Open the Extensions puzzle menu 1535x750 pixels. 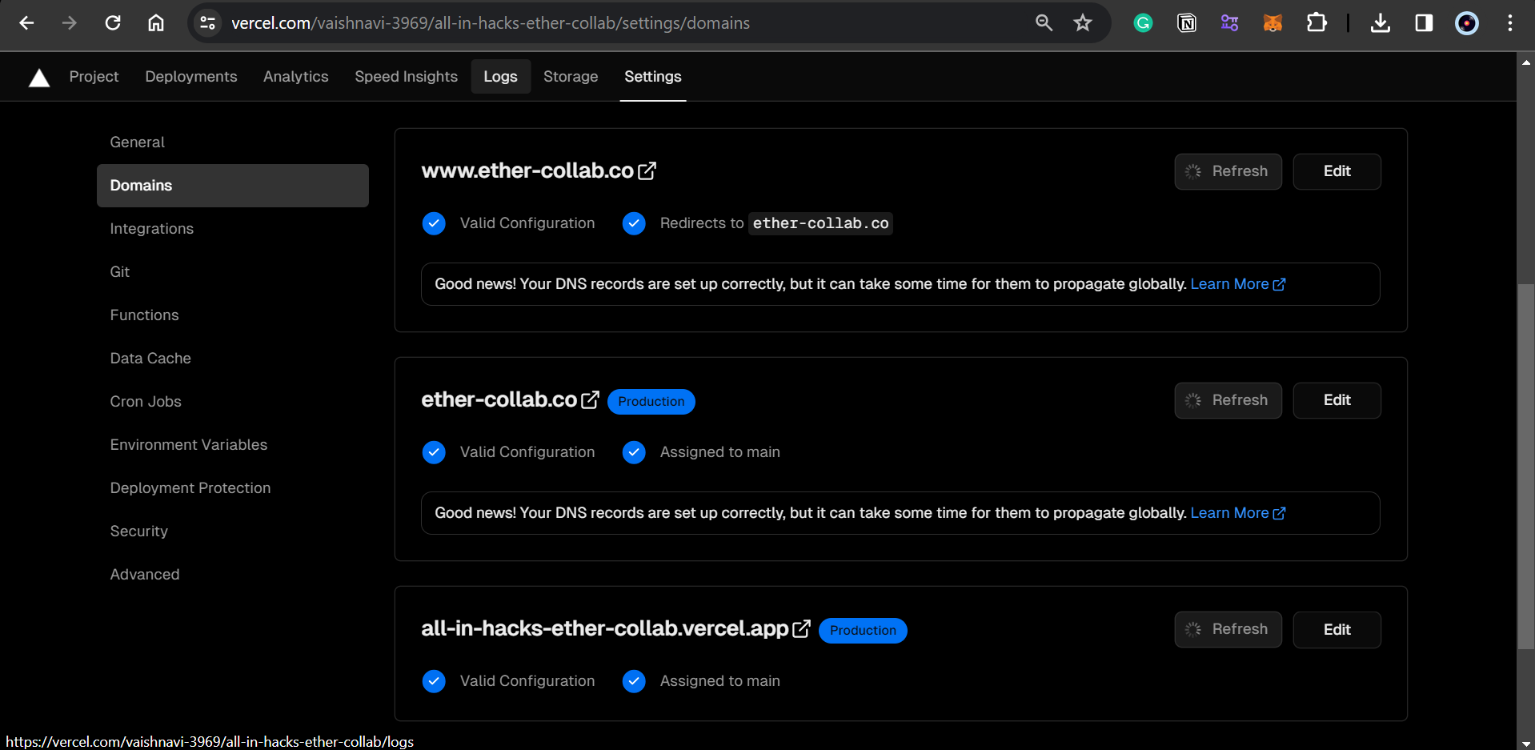[x=1317, y=23]
